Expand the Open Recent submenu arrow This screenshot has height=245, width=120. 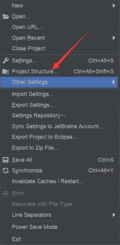coord(114,38)
